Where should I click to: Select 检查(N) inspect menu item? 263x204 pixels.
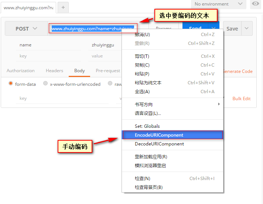point(173,179)
